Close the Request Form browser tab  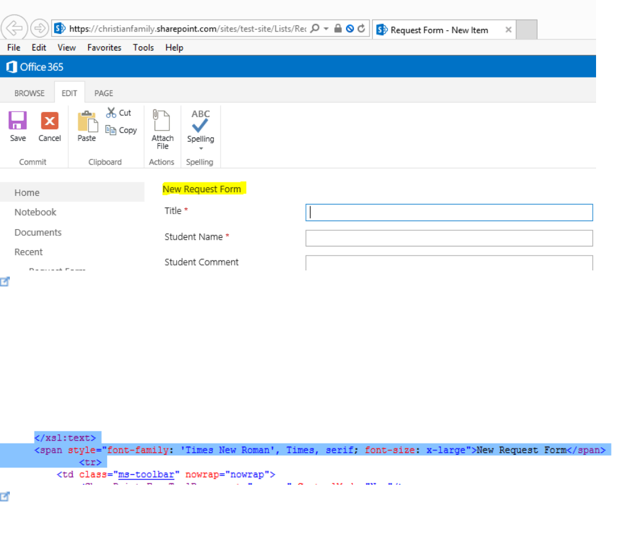point(508,30)
